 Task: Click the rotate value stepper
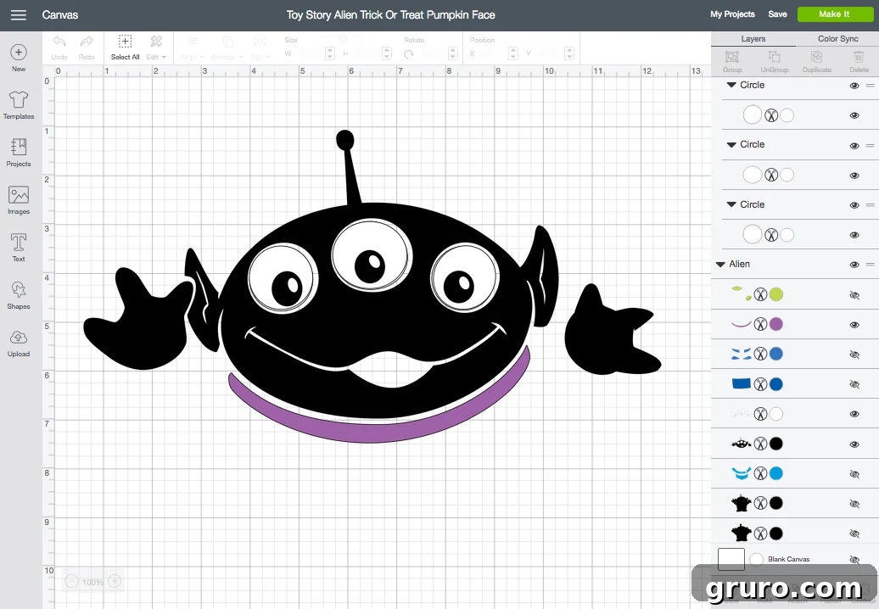click(x=453, y=53)
